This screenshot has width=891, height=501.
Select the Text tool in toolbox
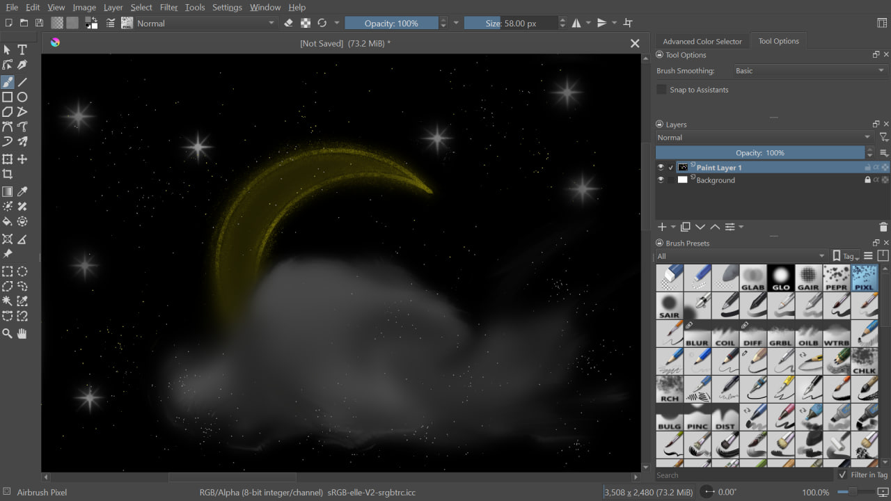(22, 50)
